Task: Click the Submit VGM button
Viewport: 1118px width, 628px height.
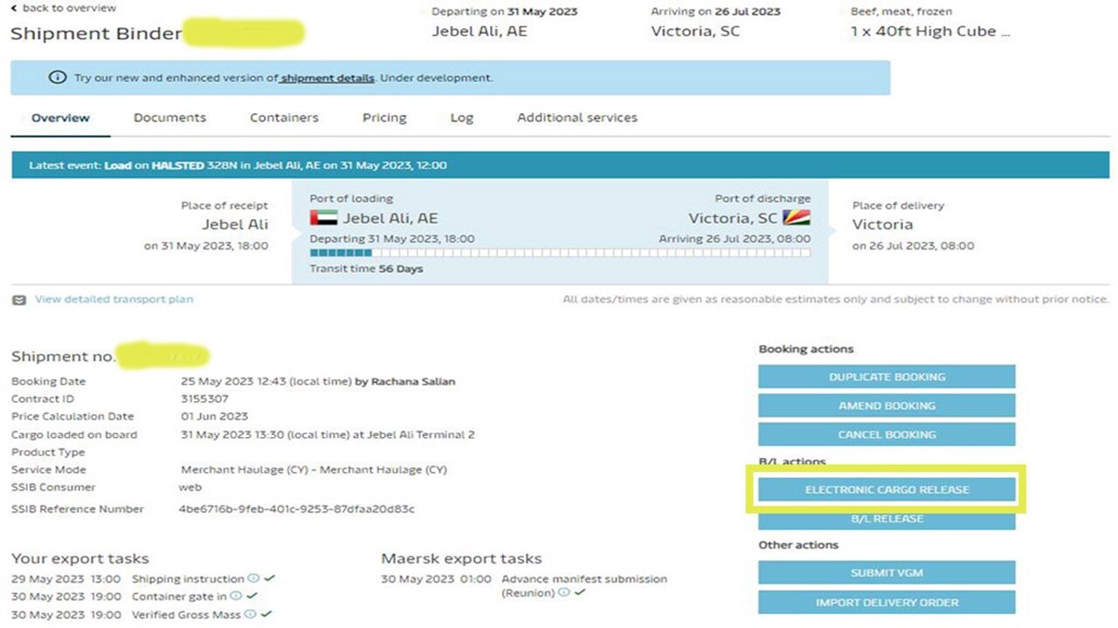Action: [887, 573]
